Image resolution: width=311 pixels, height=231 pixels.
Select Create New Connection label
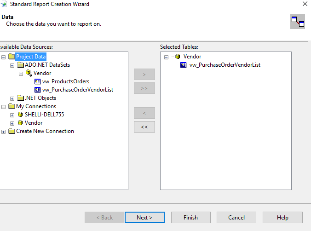click(x=45, y=131)
